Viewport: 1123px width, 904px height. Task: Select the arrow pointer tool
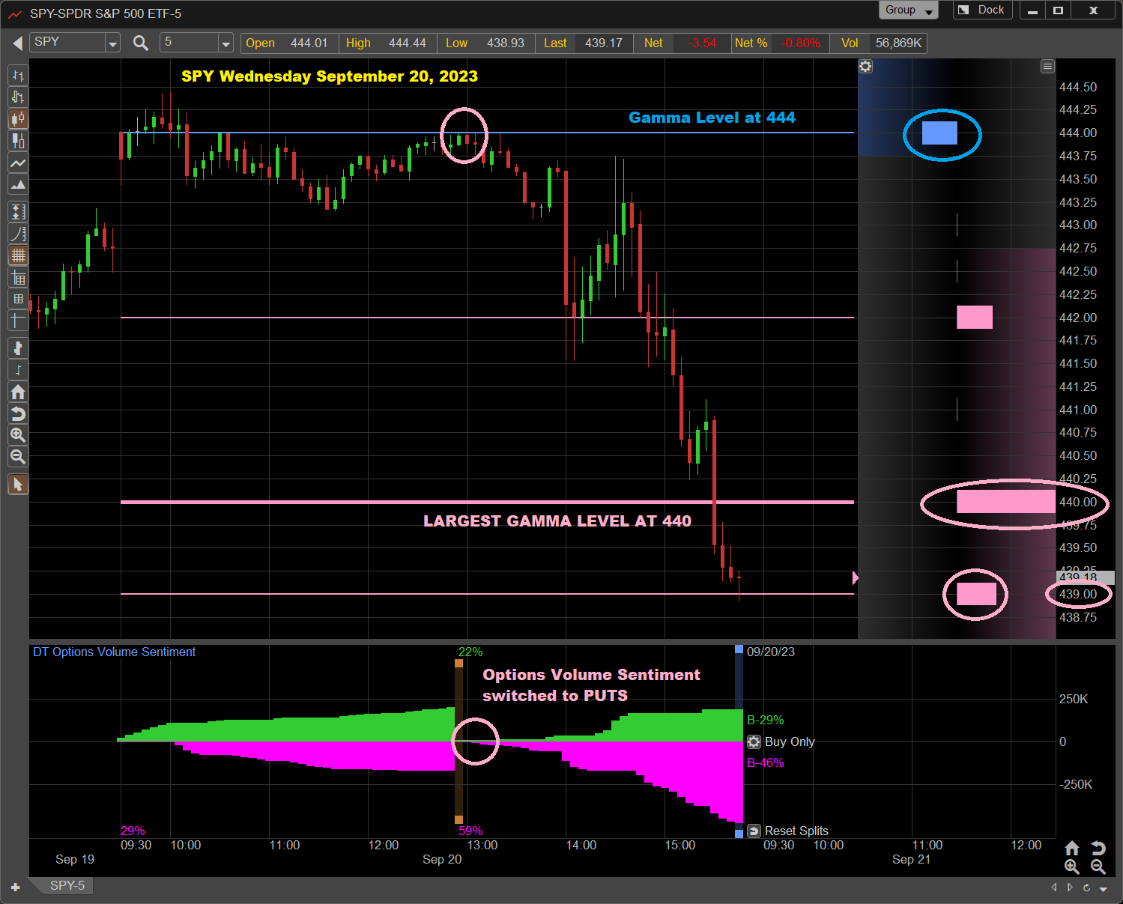(18, 485)
